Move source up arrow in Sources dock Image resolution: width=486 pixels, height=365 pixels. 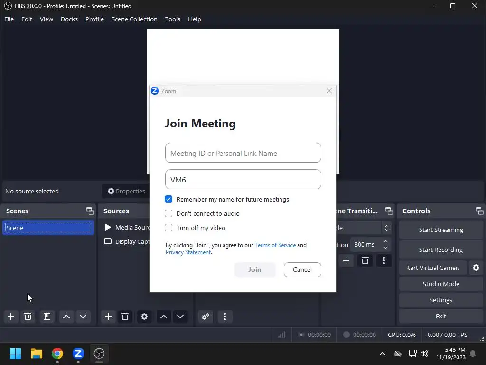(164, 317)
